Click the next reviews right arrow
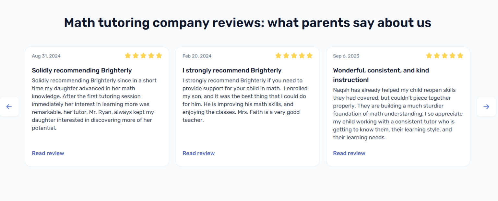 point(486,107)
